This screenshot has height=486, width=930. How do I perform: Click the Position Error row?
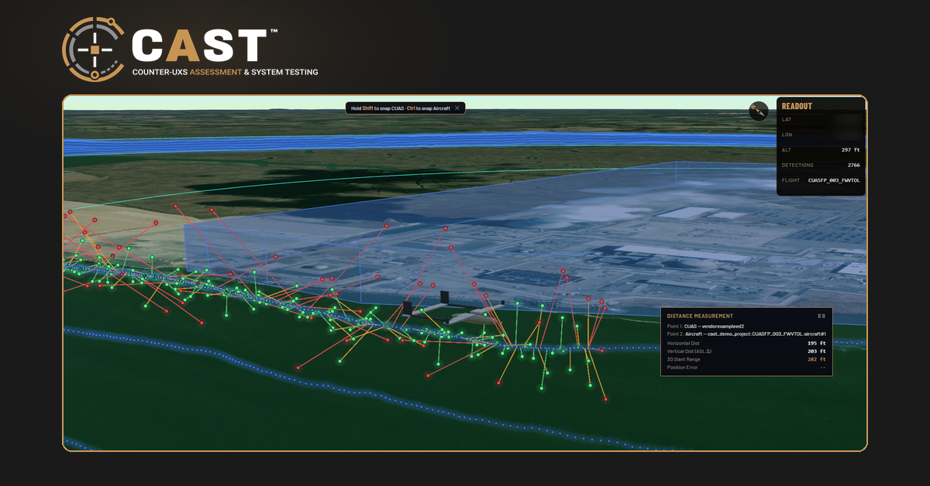point(746,368)
